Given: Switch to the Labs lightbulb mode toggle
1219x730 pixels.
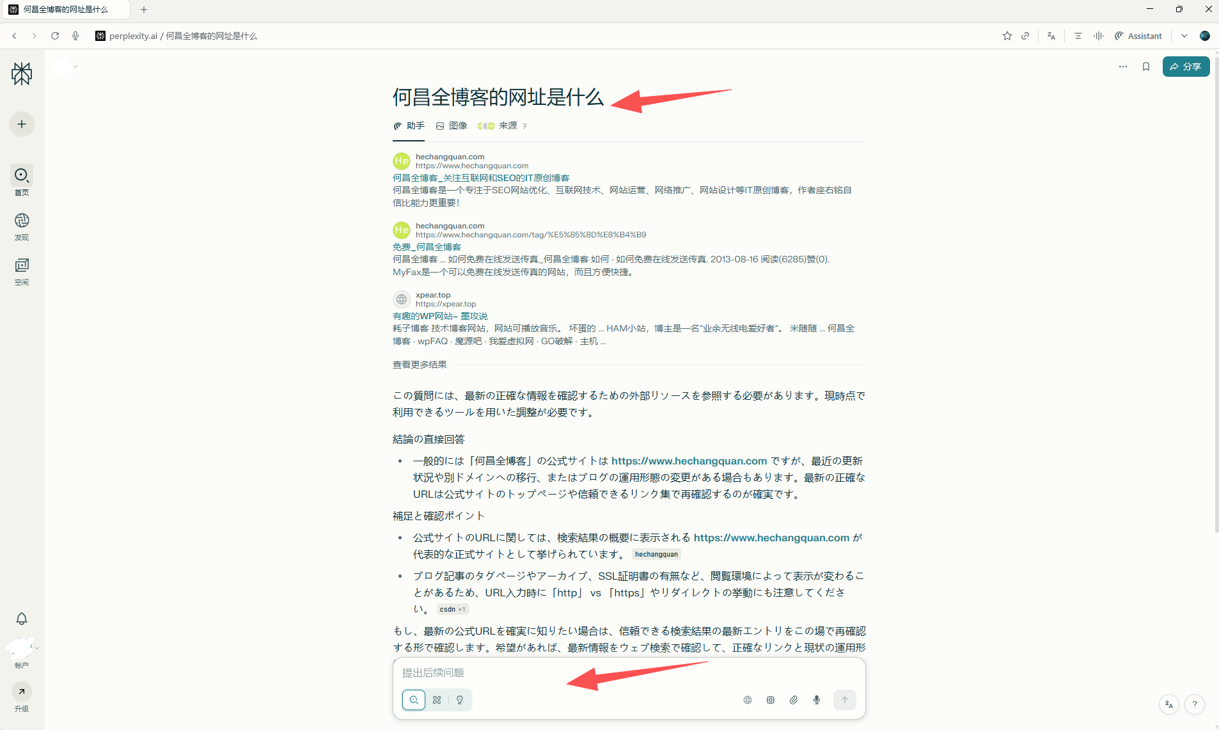Looking at the screenshot, I should 460,700.
